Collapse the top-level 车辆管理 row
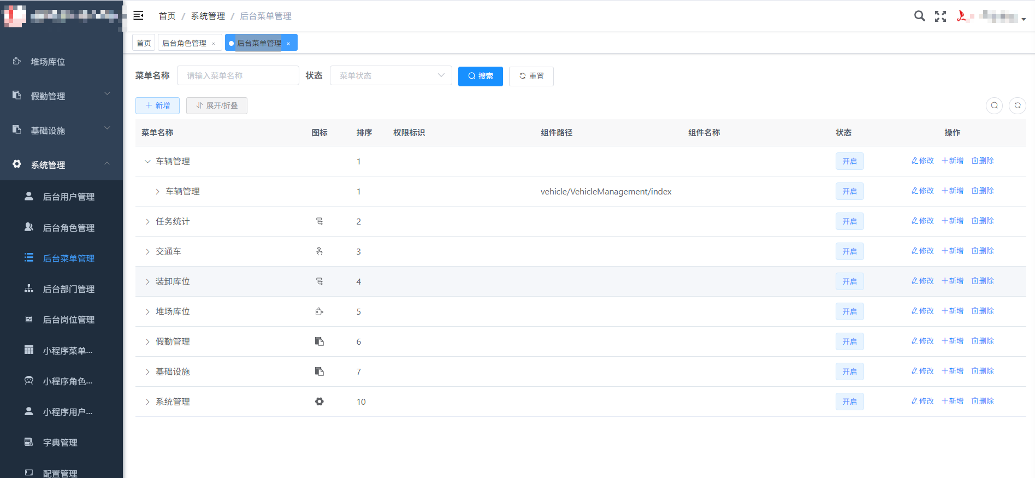The image size is (1035, 478). click(147, 161)
